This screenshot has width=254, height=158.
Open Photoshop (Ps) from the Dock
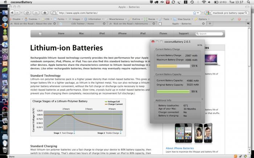pyautogui.click(x=5, y=76)
